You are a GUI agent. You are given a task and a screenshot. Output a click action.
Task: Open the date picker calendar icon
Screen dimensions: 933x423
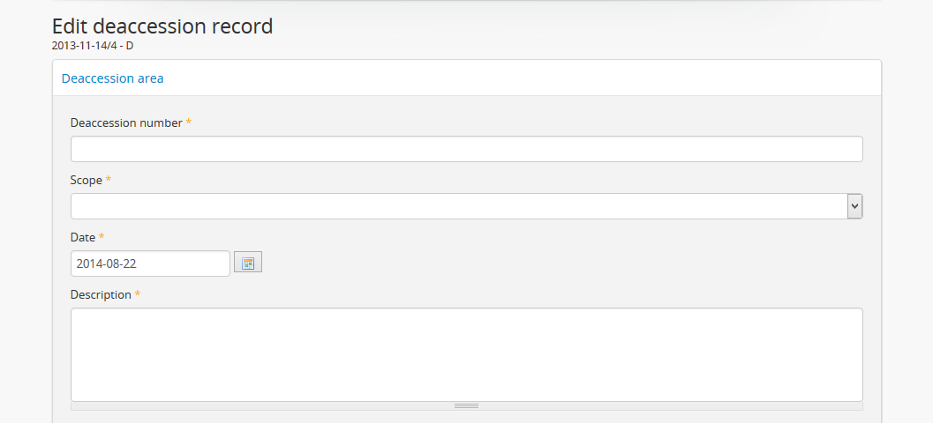(248, 263)
